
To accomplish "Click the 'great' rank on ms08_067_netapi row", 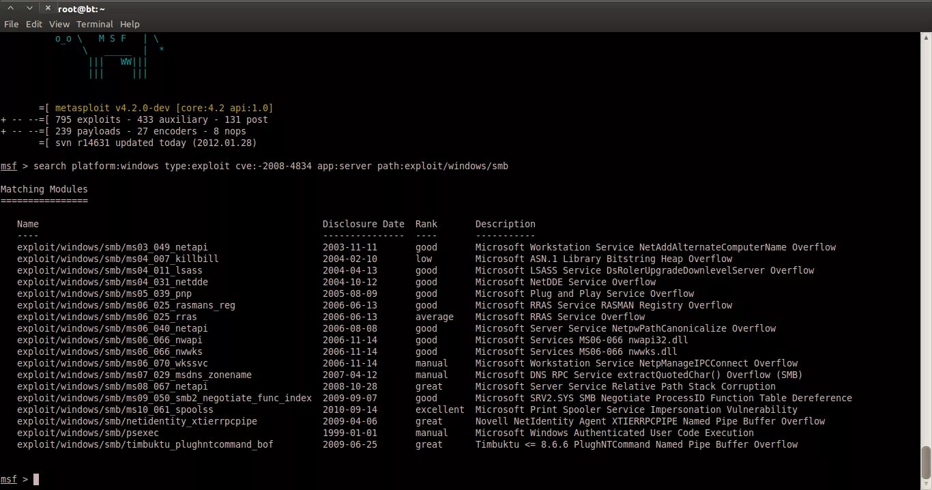I will click(x=429, y=386).
